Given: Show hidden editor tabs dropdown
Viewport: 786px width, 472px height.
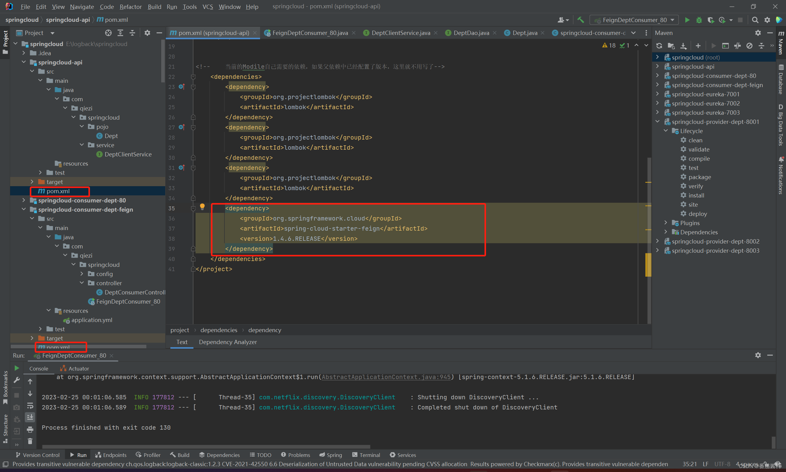Looking at the screenshot, I should [x=633, y=33].
